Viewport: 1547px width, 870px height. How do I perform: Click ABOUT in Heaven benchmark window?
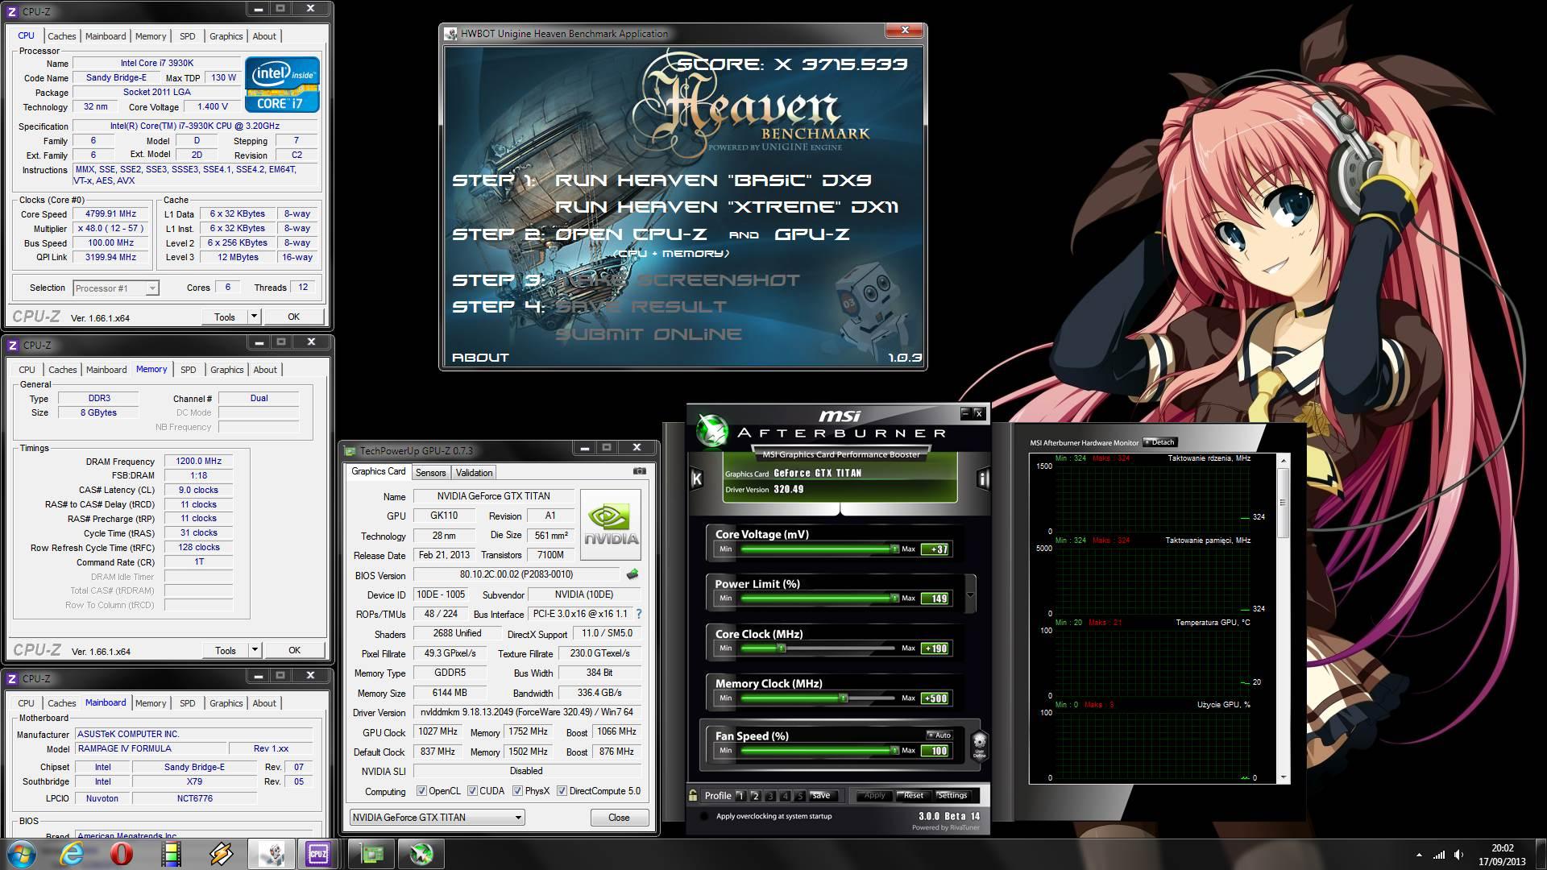(x=481, y=357)
